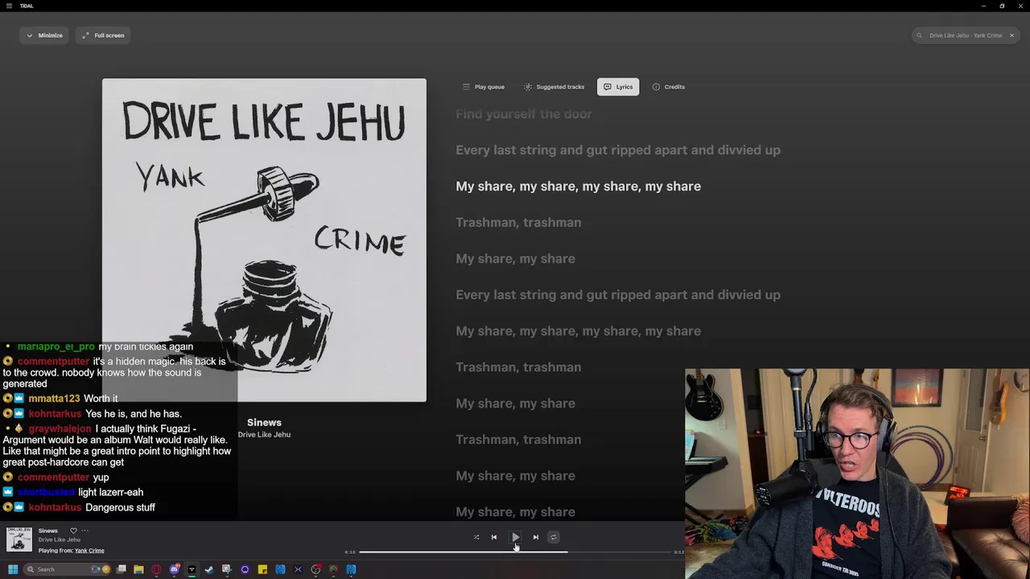Click the Play button in the player bar
Screen dimensions: 1030x579
coord(515,536)
